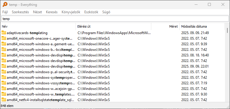The height and width of the screenshot is (109, 230).
Task: Select the amd64_microsoft-windows-systemproper row
Action: tap(112, 78)
